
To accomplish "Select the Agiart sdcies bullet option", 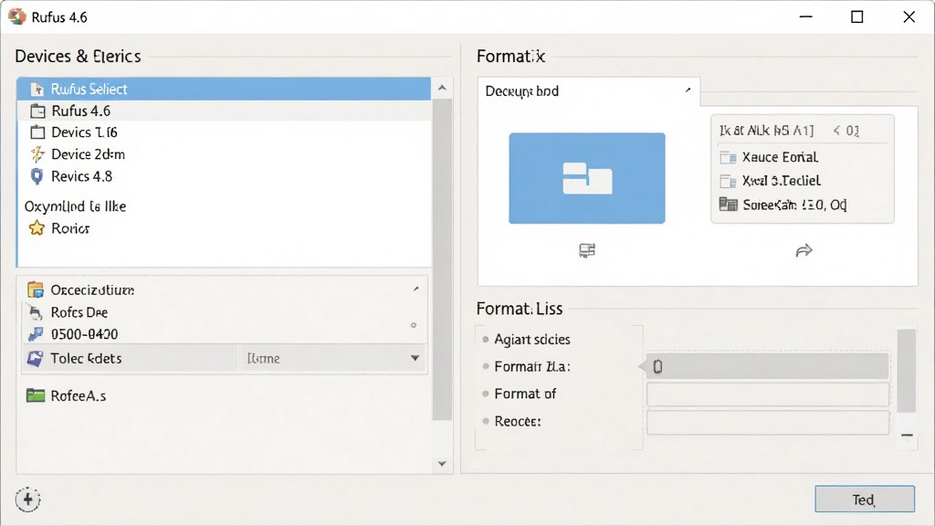I will (486, 340).
